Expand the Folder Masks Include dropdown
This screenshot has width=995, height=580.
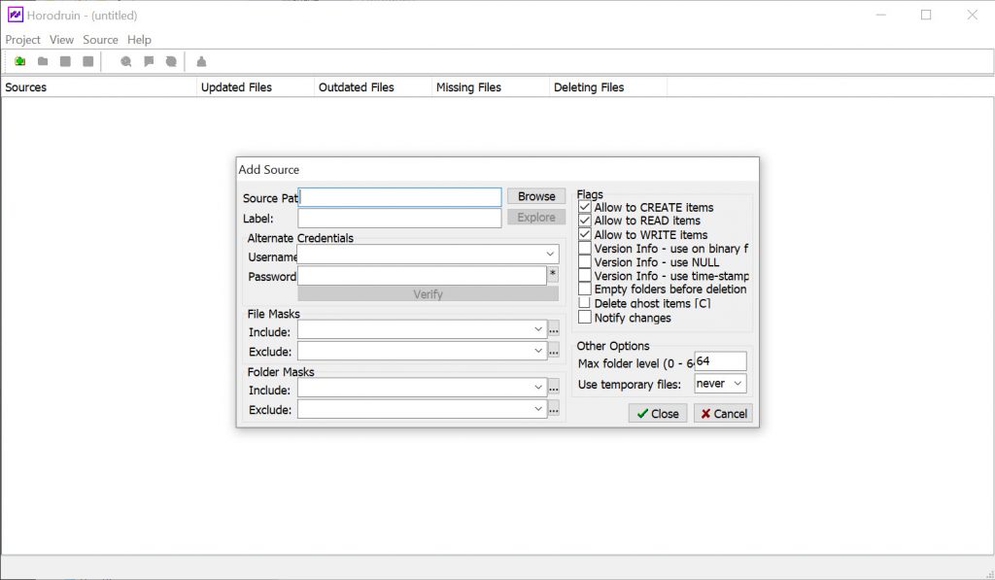coord(538,387)
